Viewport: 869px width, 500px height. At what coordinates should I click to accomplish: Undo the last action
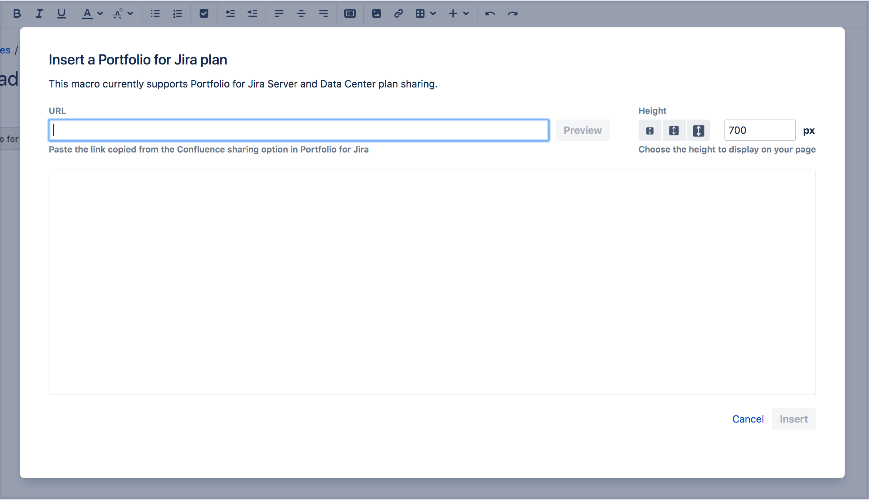[x=490, y=14]
